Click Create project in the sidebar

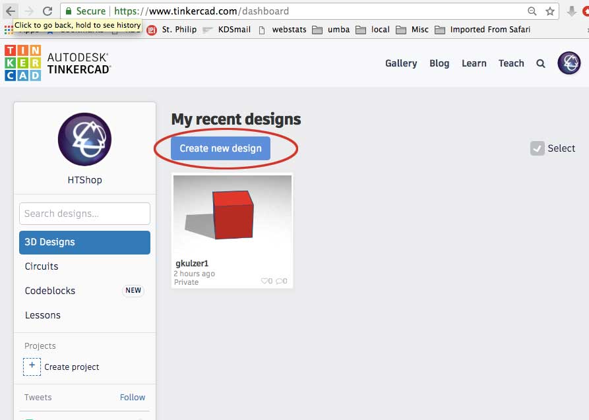(61, 367)
